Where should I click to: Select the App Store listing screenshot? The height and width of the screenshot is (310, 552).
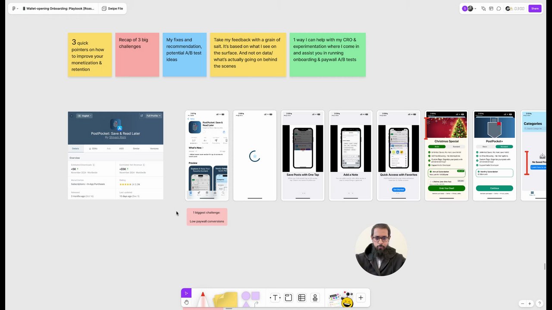[x=207, y=155]
